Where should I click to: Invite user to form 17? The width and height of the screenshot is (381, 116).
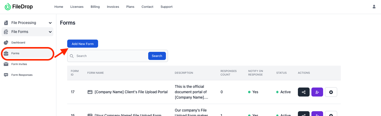click(317, 92)
